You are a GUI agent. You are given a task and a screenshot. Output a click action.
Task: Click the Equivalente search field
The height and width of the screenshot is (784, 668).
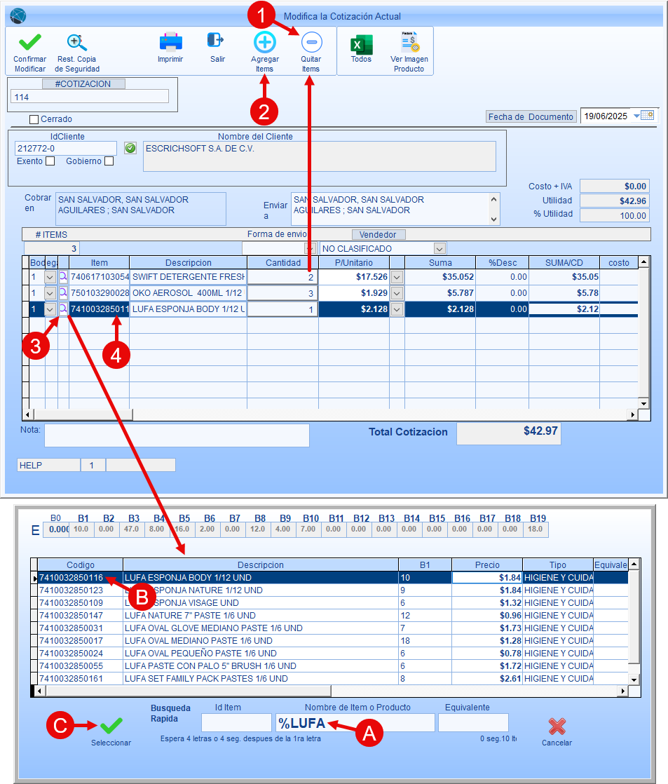(x=473, y=722)
